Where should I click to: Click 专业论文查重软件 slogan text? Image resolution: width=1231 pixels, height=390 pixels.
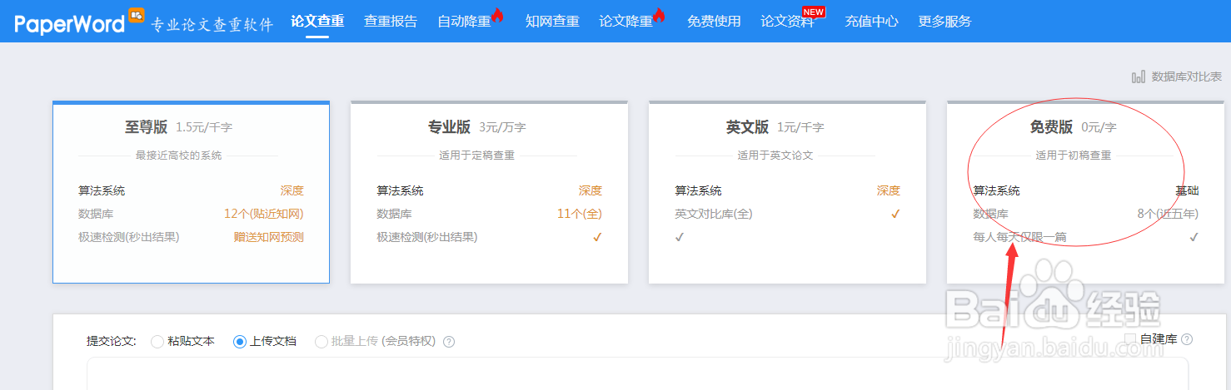(212, 25)
